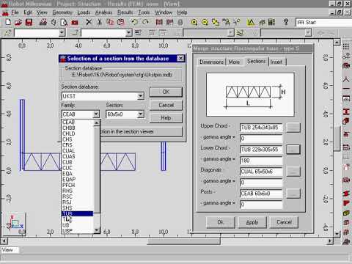Open the Results menu

[125, 12]
